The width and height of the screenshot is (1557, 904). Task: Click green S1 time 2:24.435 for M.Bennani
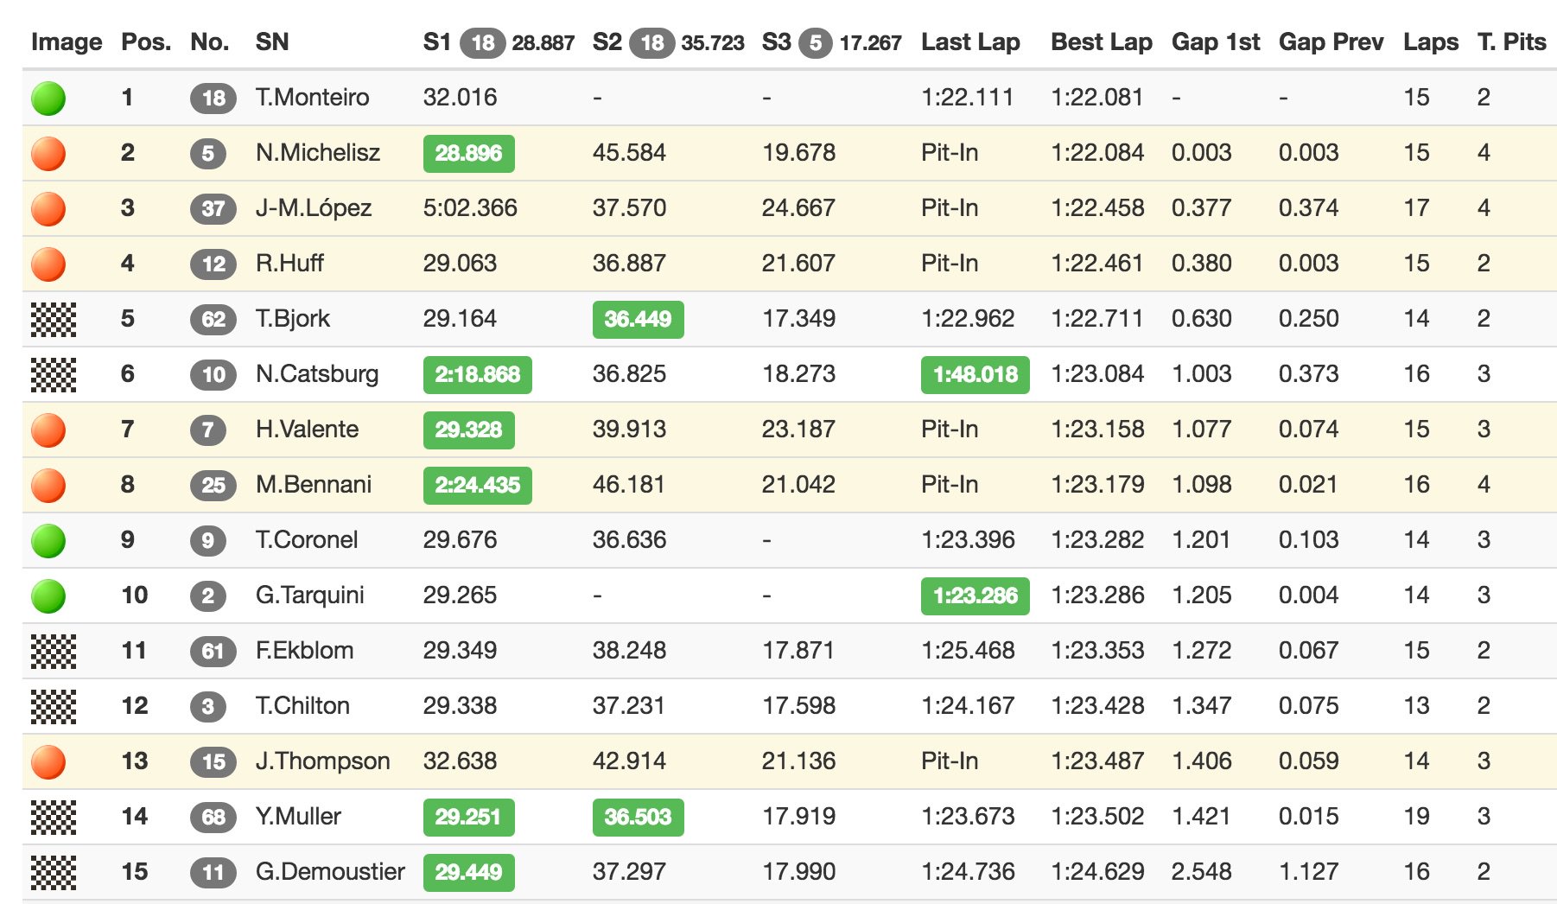coord(478,485)
